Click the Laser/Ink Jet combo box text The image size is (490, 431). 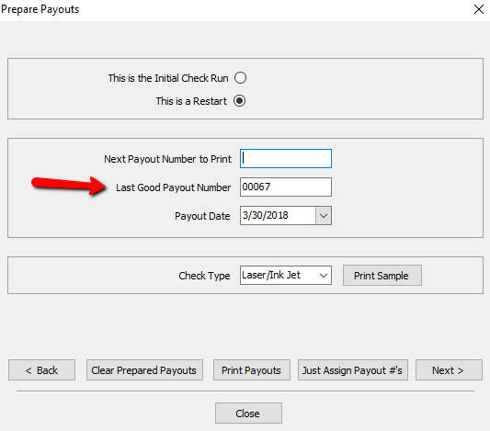[271, 275]
